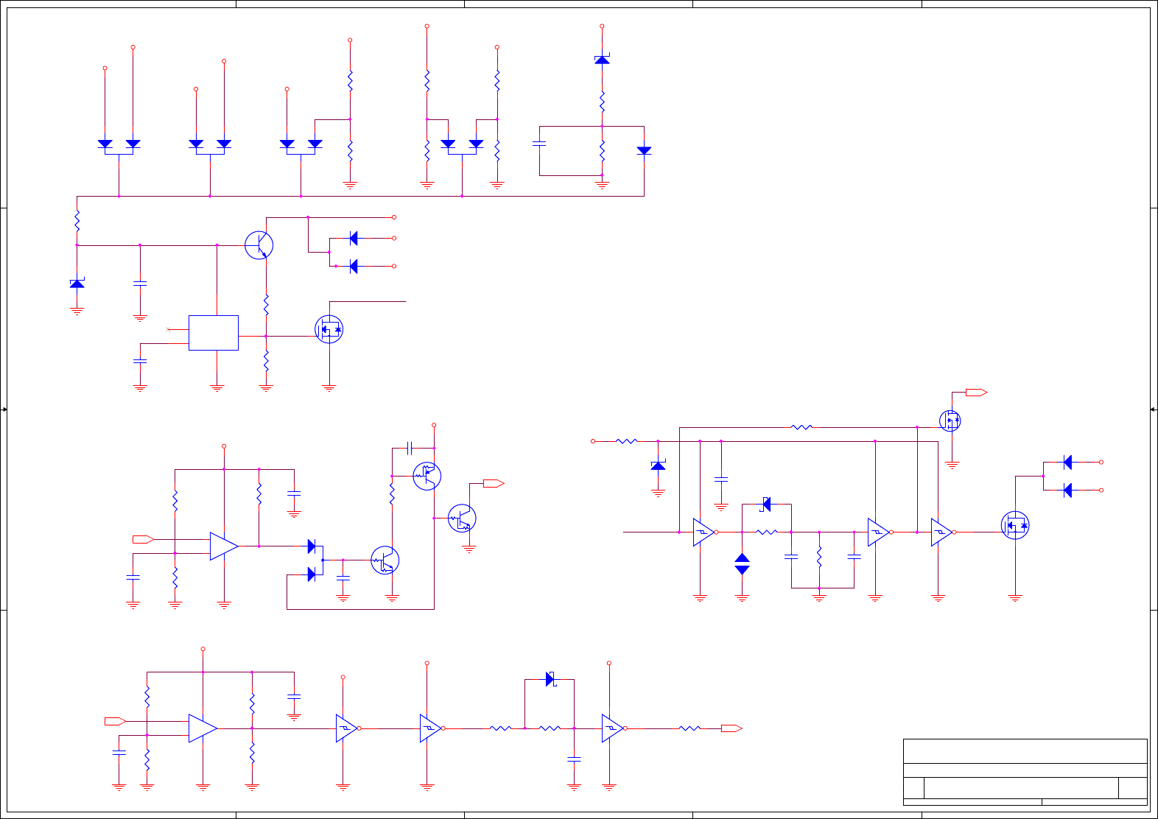Select the digital transistor fed by the two comparator diodes

[x=385, y=560]
